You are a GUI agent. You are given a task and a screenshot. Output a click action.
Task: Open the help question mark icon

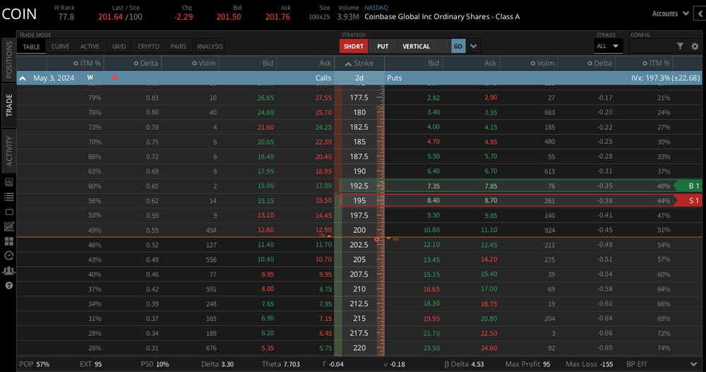9,286
